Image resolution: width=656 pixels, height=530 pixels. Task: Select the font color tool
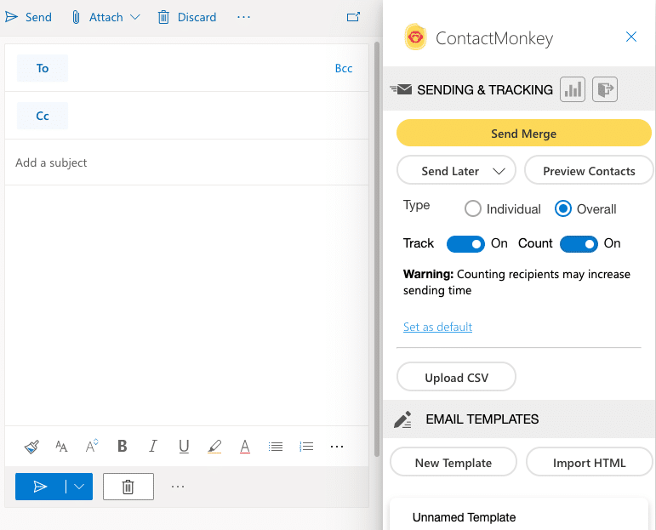pyautogui.click(x=245, y=447)
